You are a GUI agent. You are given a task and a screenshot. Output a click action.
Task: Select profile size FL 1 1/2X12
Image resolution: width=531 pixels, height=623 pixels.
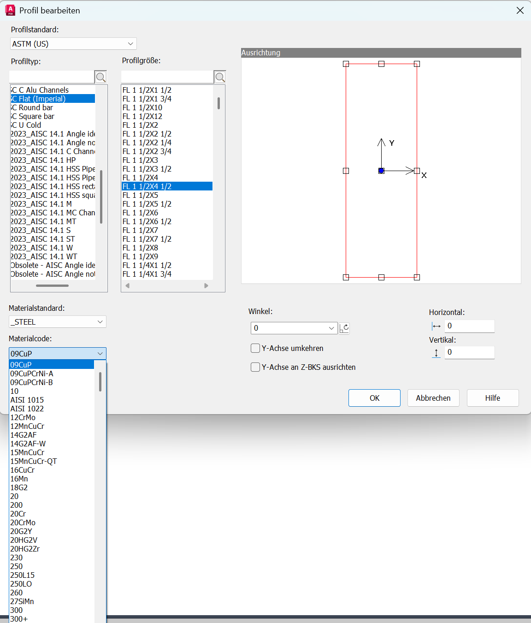(167, 116)
